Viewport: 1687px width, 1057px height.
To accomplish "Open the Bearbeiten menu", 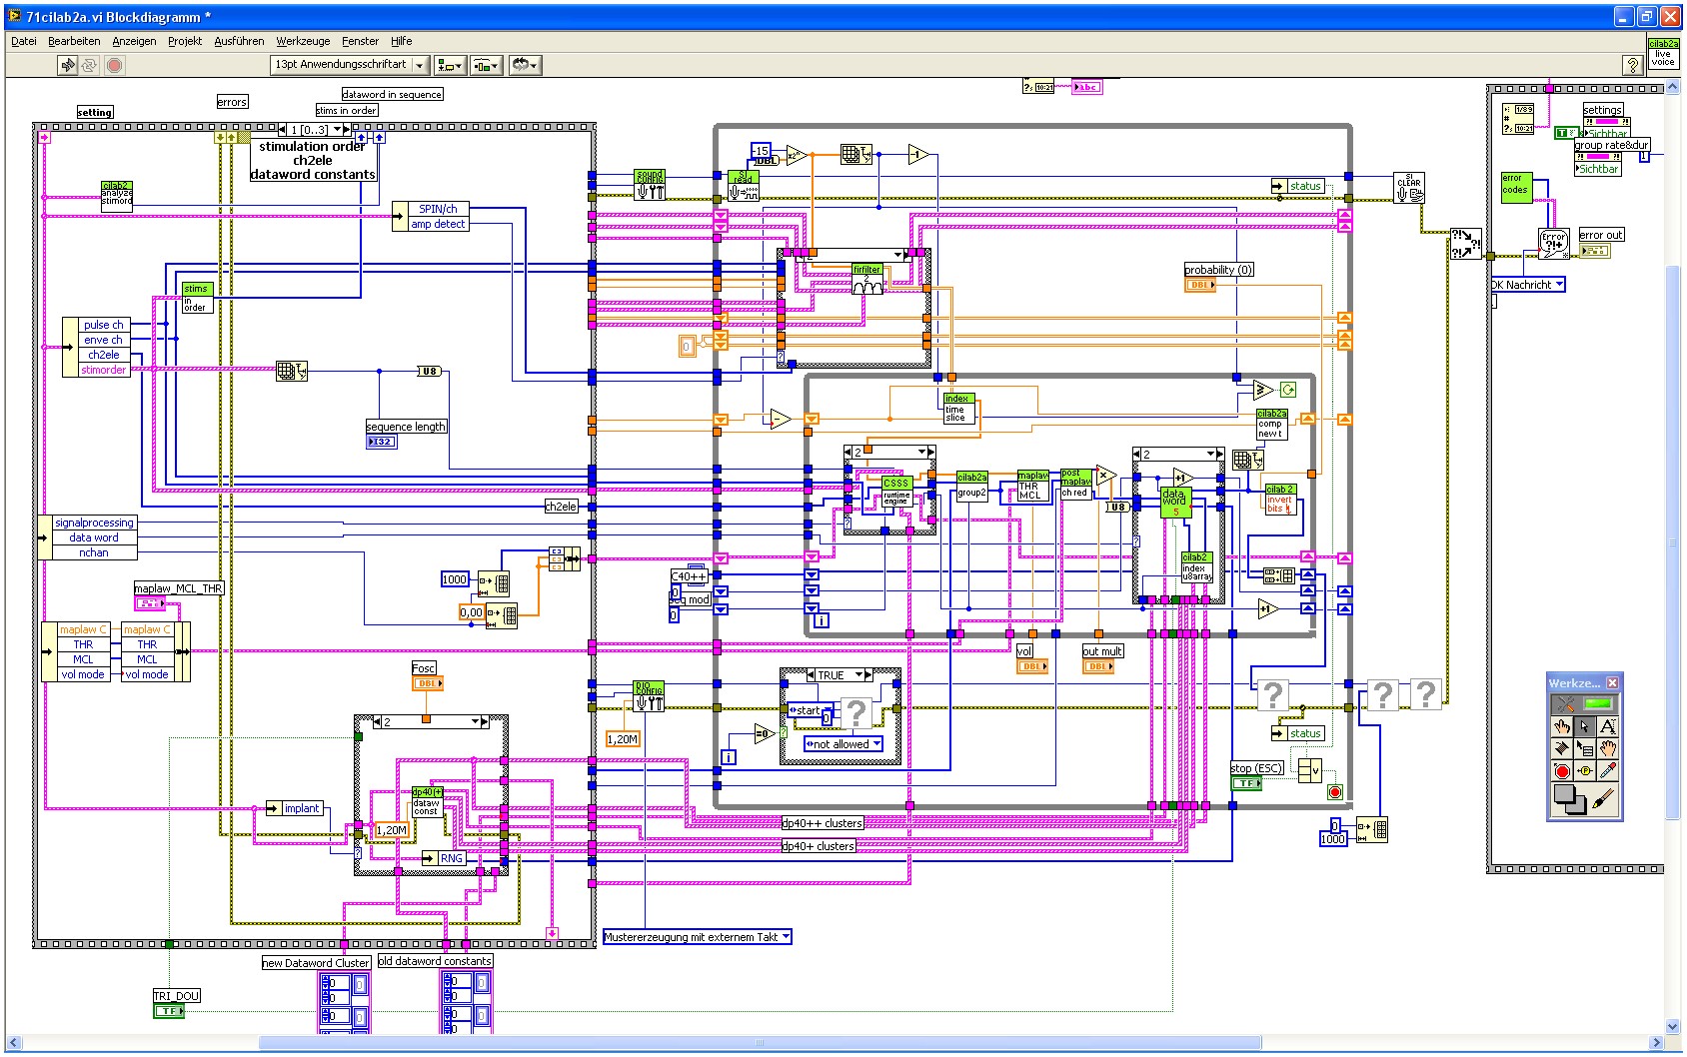I will 74,41.
